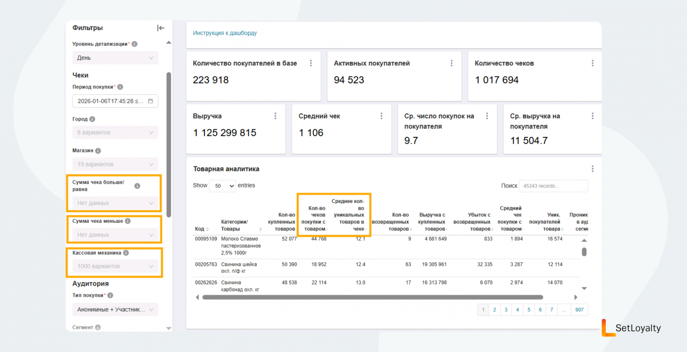Go to page 2 of table
687x352 pixels.
[495, 310]
